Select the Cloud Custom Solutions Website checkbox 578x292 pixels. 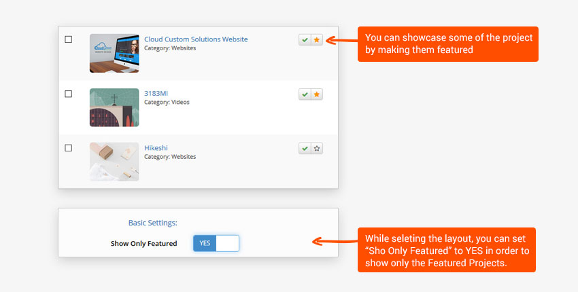(x=68, y=39)
